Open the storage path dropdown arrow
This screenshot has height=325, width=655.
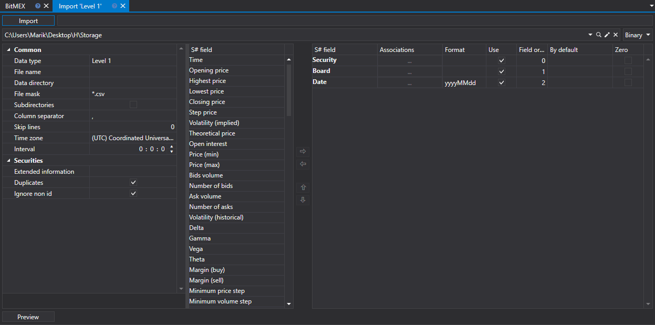[x=590, y=35]
